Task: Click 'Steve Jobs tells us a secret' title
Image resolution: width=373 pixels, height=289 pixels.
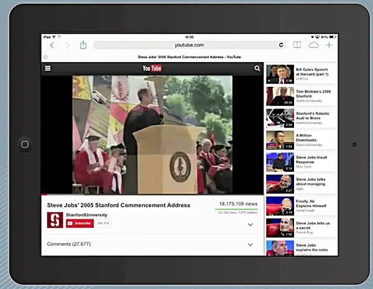Action: click(313, 226)
